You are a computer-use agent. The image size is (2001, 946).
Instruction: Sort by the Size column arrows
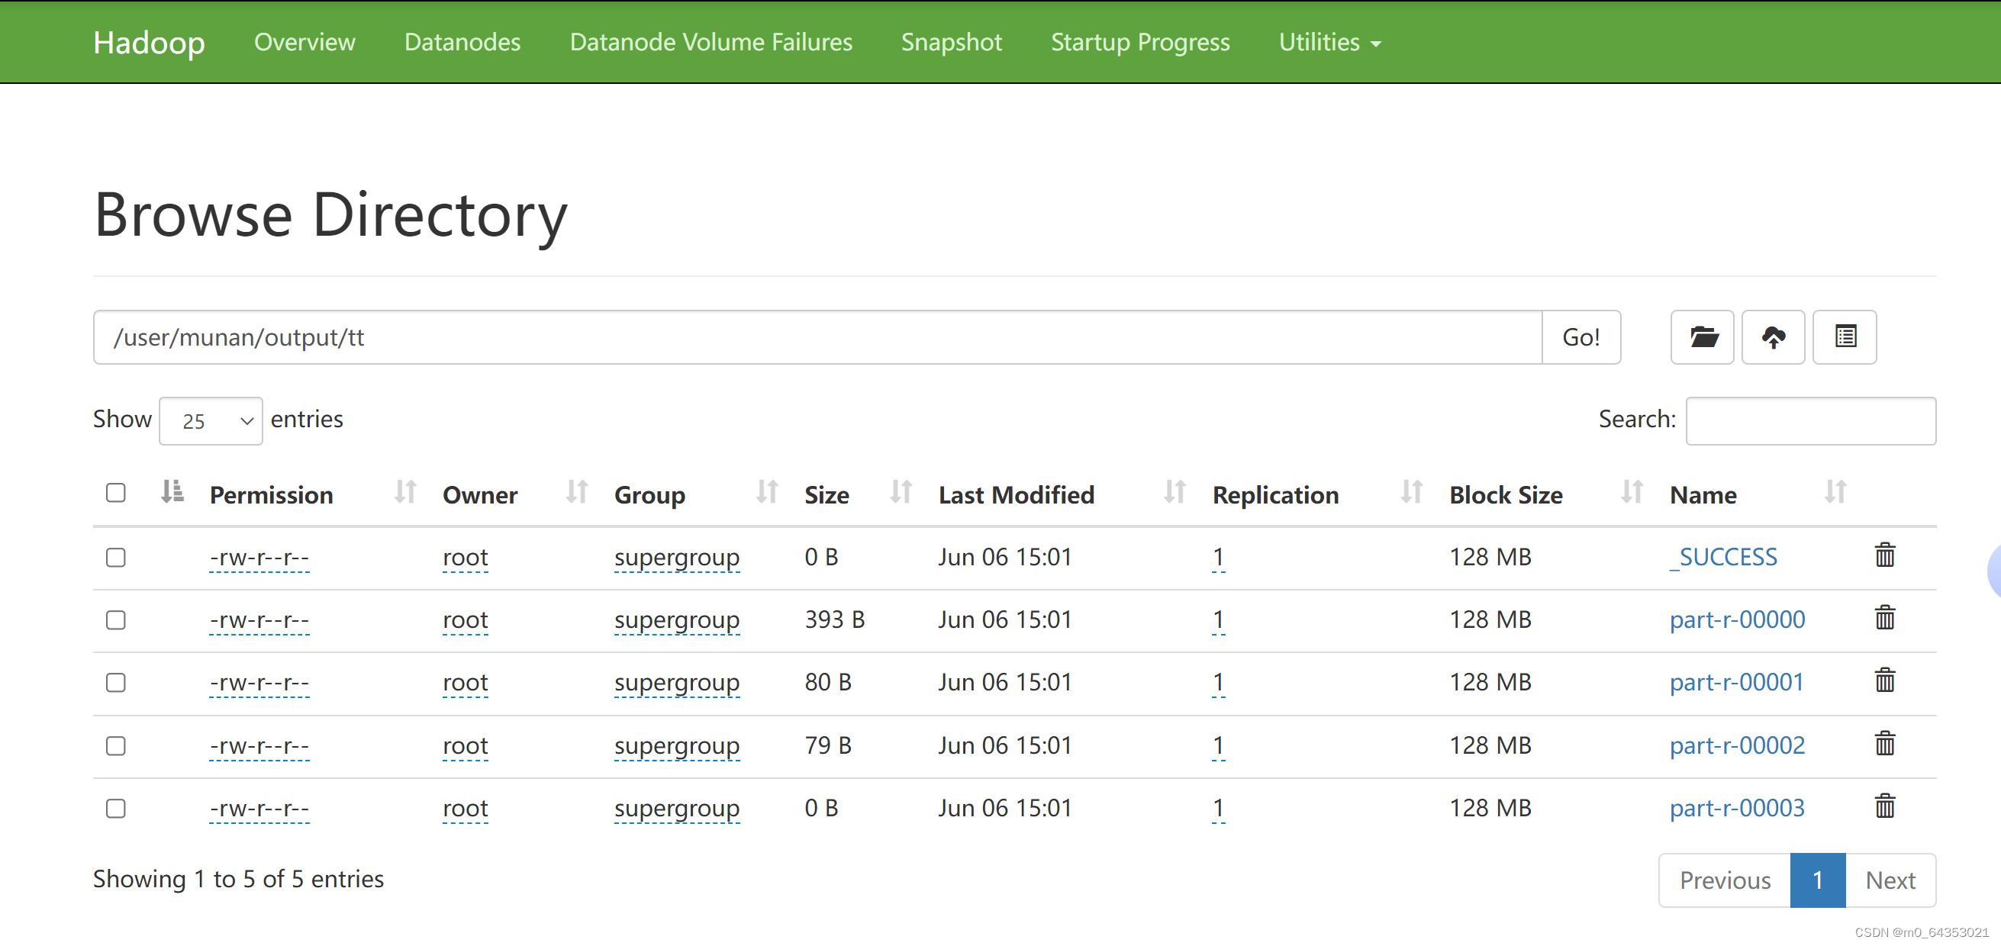[x=901, y=492]
